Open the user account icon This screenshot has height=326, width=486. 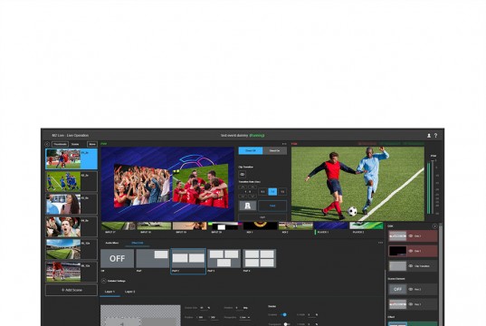click(429, 136)
